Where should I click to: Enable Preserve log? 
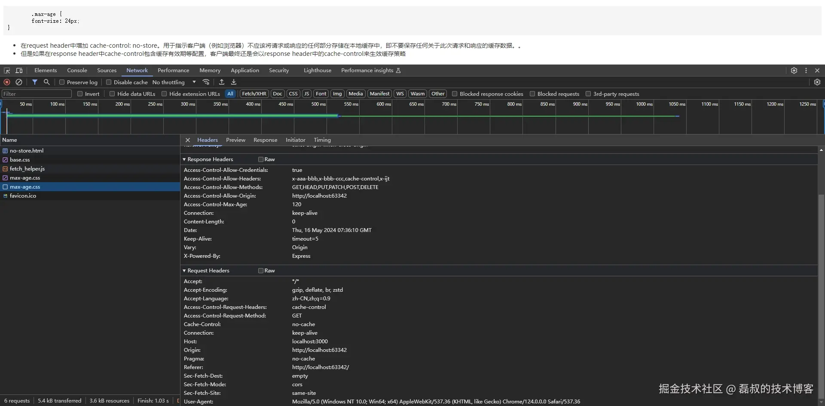point(62,82)
